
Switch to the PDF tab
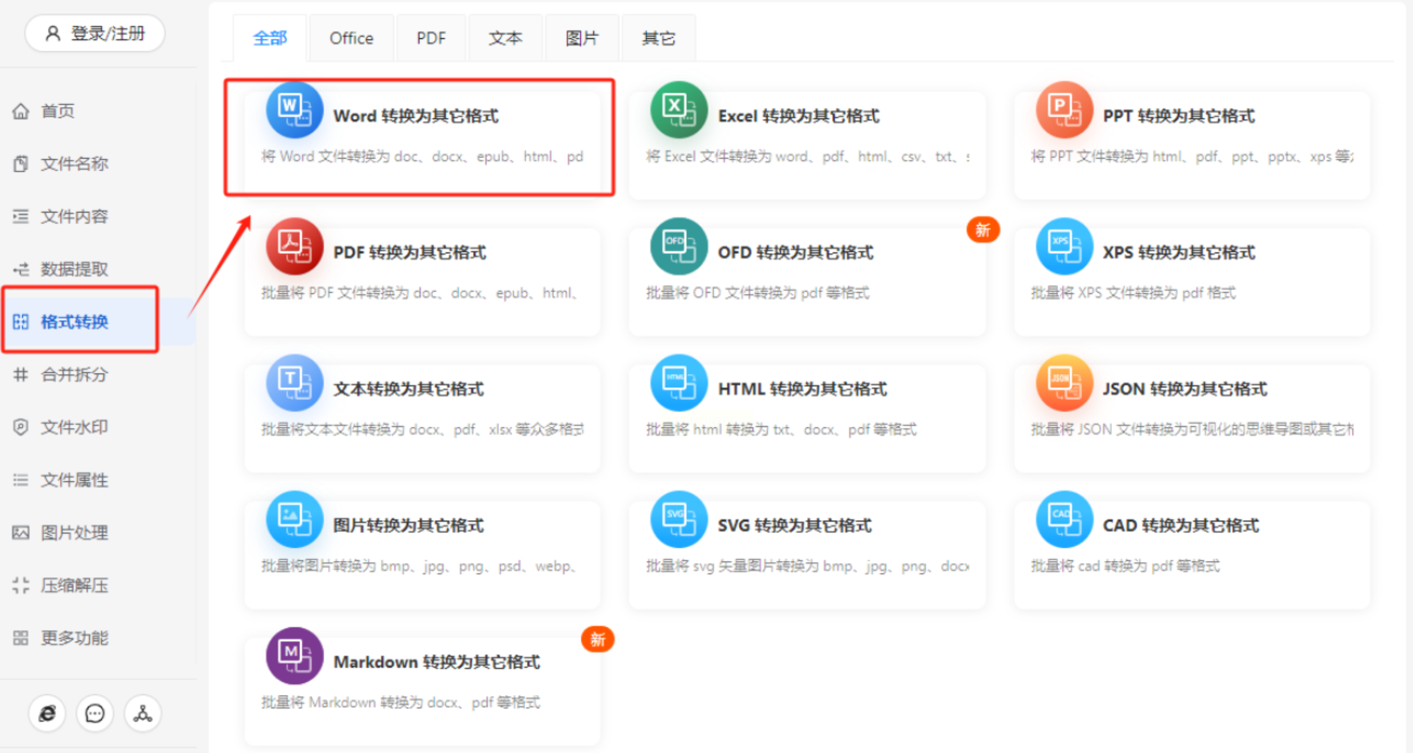[x=431, y=38]
